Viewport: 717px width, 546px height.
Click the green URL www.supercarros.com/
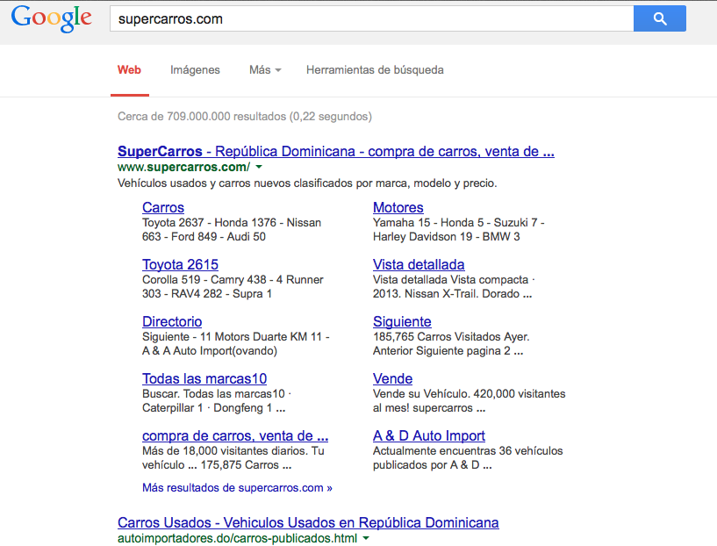pyautogui.click(x=183, y=168)
